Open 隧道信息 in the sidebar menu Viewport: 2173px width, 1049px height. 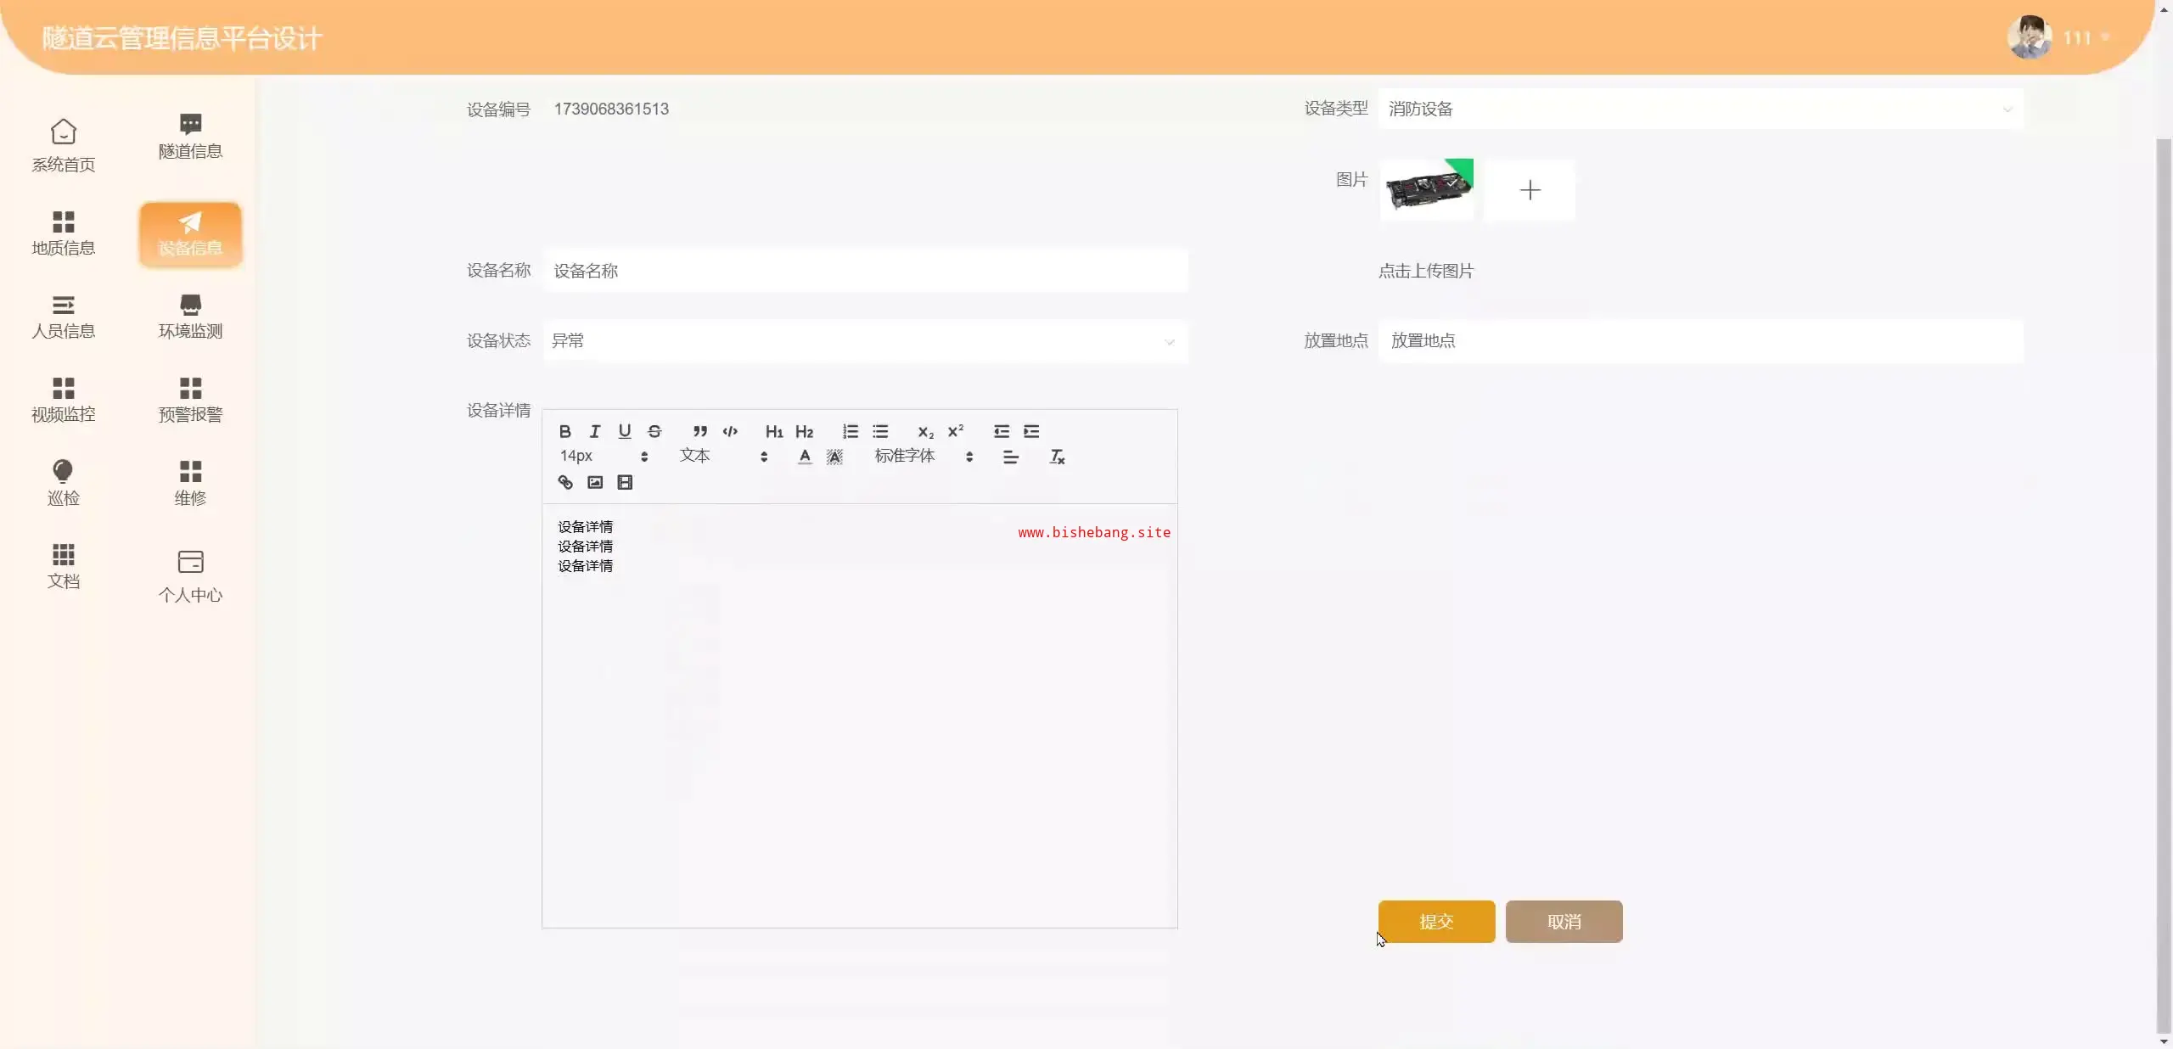coord(190,137)
